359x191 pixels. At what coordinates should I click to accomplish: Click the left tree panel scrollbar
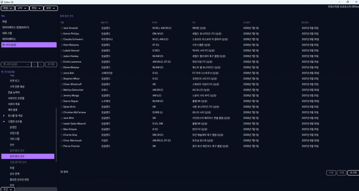(x=56, y=135)
